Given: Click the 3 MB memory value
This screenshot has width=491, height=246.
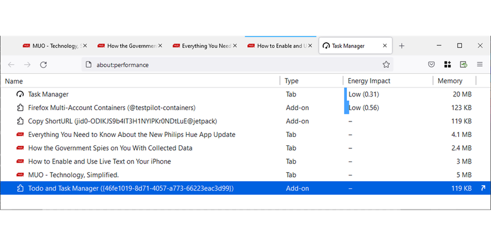Looking at the screenshot, I should click(x=464, y=161).
